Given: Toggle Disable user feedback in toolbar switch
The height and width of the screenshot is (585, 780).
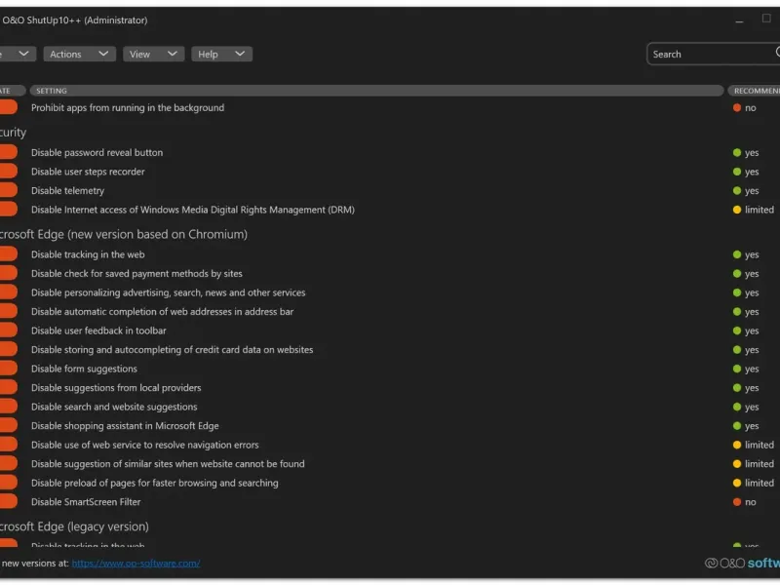Looking at the screenshot, I should 9,331.
